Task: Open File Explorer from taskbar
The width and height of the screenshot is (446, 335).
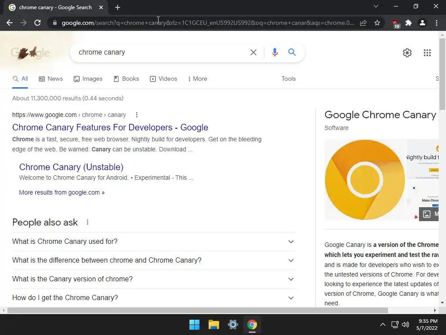Action: pyautogui.click(x=213, y=325)
